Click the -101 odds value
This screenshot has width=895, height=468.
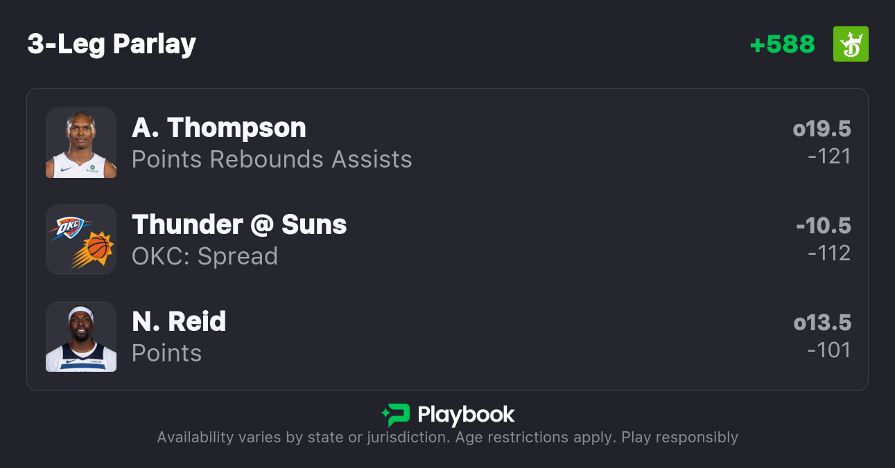[829, 350]
